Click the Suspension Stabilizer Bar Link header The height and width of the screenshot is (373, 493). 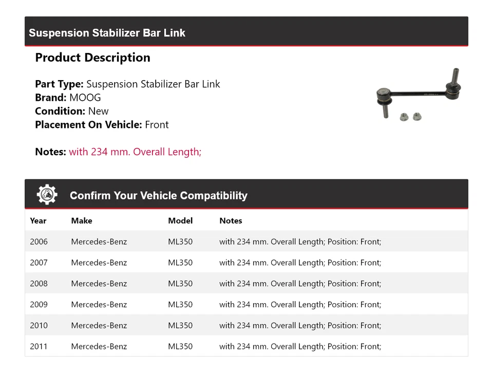coord(107,33)
